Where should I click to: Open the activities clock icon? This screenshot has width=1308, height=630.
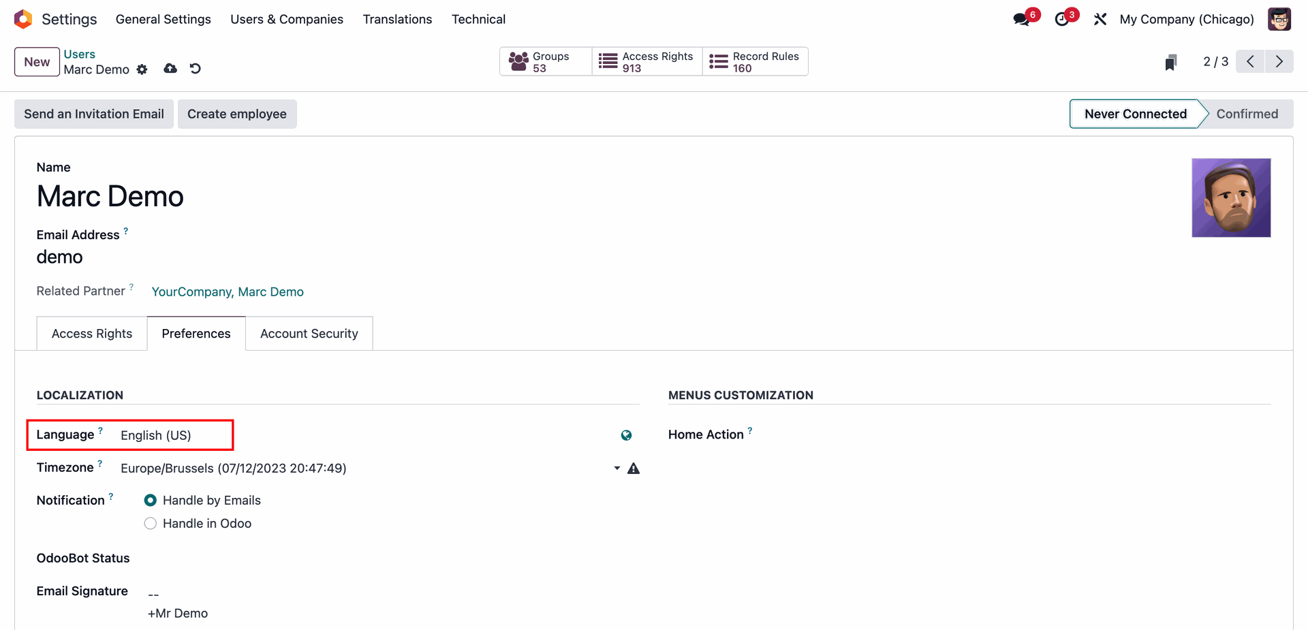coord(1061,19)
